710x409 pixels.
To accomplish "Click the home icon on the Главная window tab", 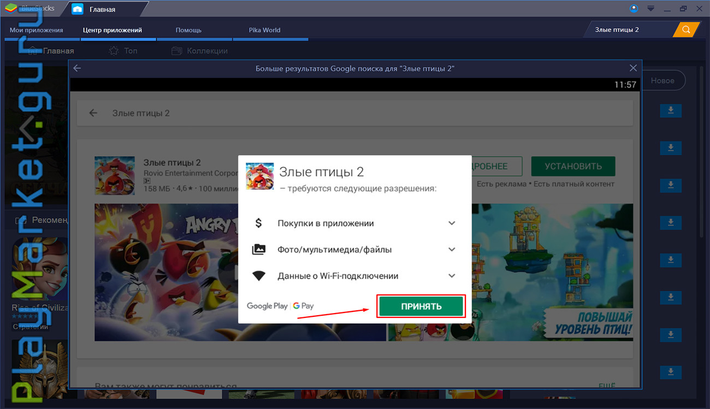I will click(78, 9).
